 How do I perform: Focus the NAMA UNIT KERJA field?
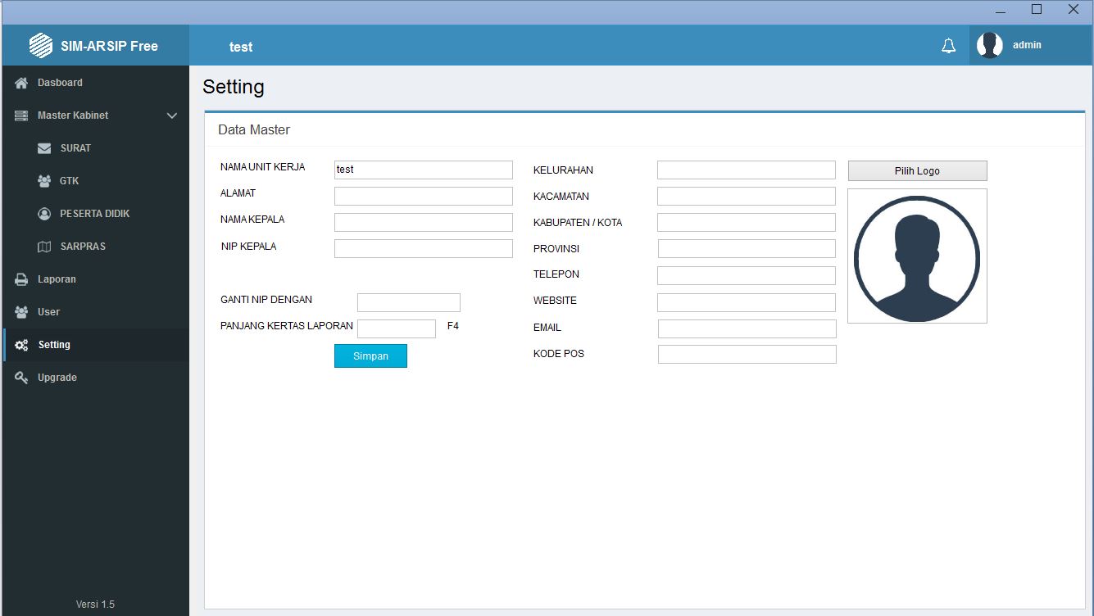(423, 170)
